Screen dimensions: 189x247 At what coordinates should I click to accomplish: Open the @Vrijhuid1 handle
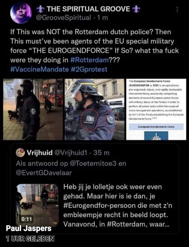[x=70, y=153]
